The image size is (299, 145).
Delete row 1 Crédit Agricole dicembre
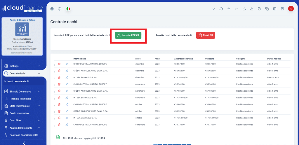coord(59,71)
